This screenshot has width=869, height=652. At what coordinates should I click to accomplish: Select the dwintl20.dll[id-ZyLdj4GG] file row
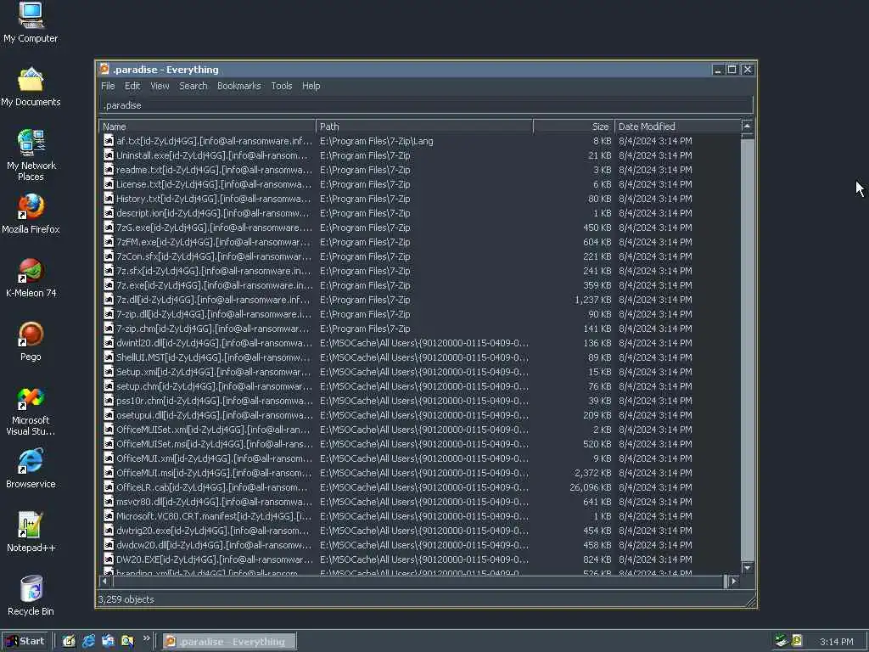pyautogui.click(x=420, y=343)
